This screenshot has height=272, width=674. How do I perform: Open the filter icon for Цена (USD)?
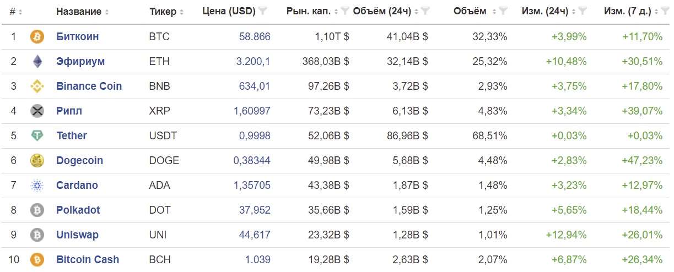263,11
